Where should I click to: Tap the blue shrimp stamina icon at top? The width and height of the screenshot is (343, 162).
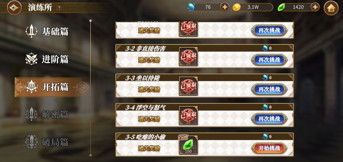[x=191, y=7]
